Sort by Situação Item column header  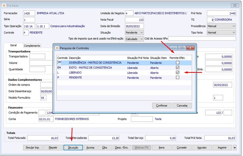pyautogui.click(x=159, y=58)
